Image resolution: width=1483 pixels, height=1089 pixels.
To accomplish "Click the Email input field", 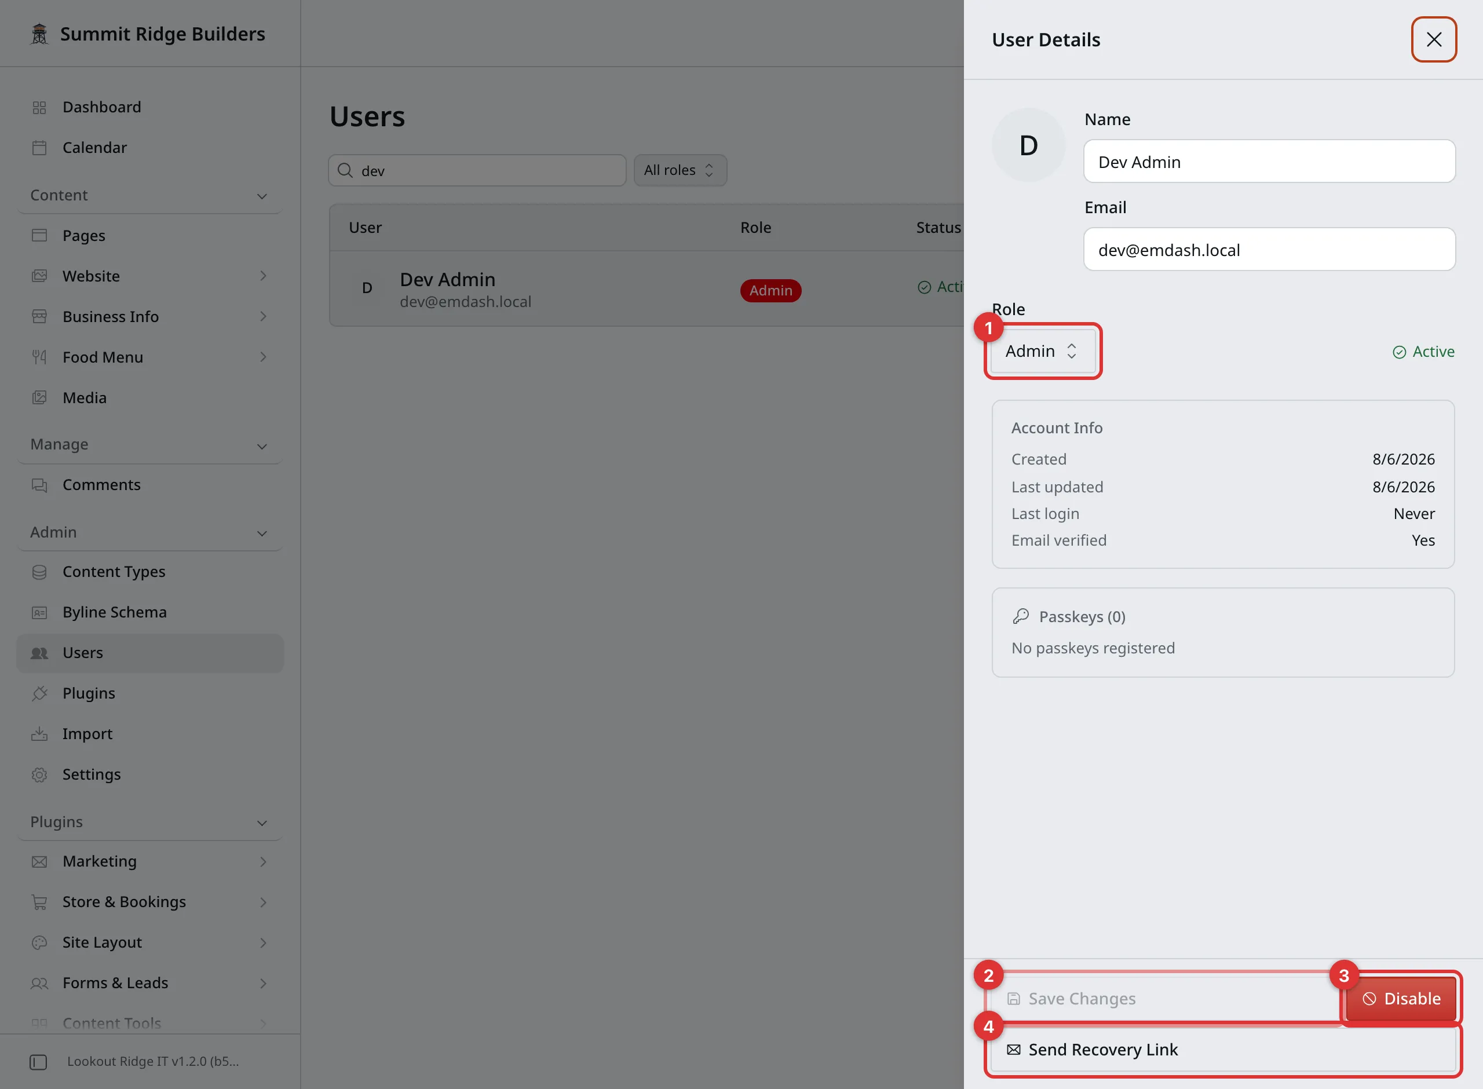I will tap(1269, 250).
